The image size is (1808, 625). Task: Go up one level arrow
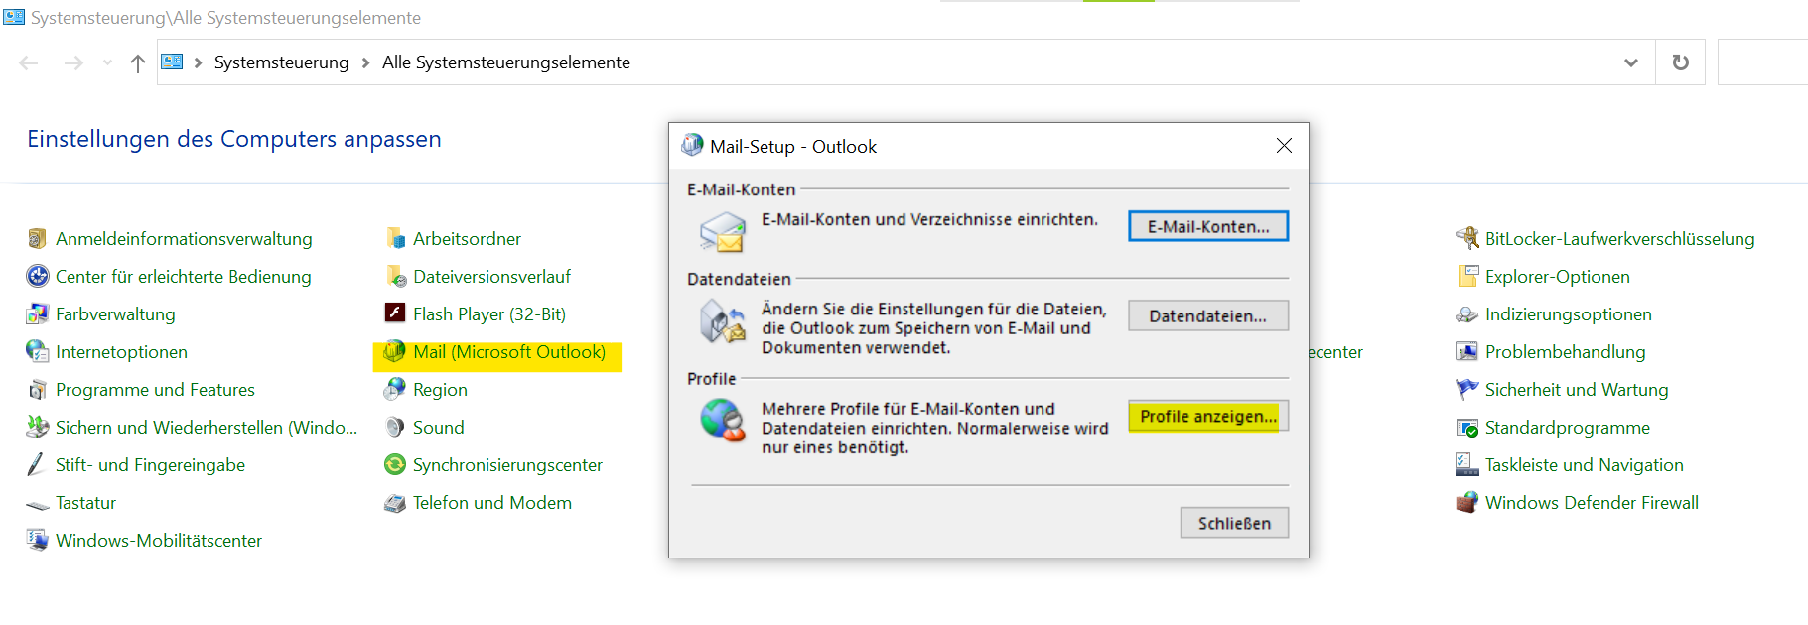[137, 63]
